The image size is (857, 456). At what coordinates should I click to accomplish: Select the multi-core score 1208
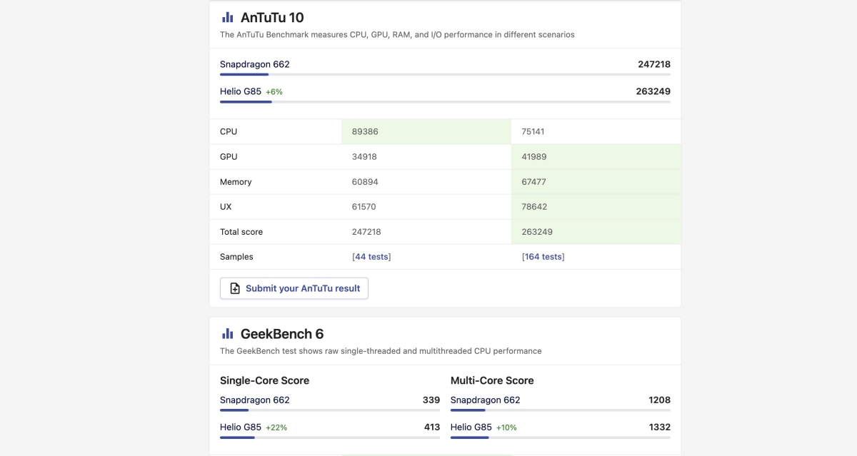coord(660,400)
